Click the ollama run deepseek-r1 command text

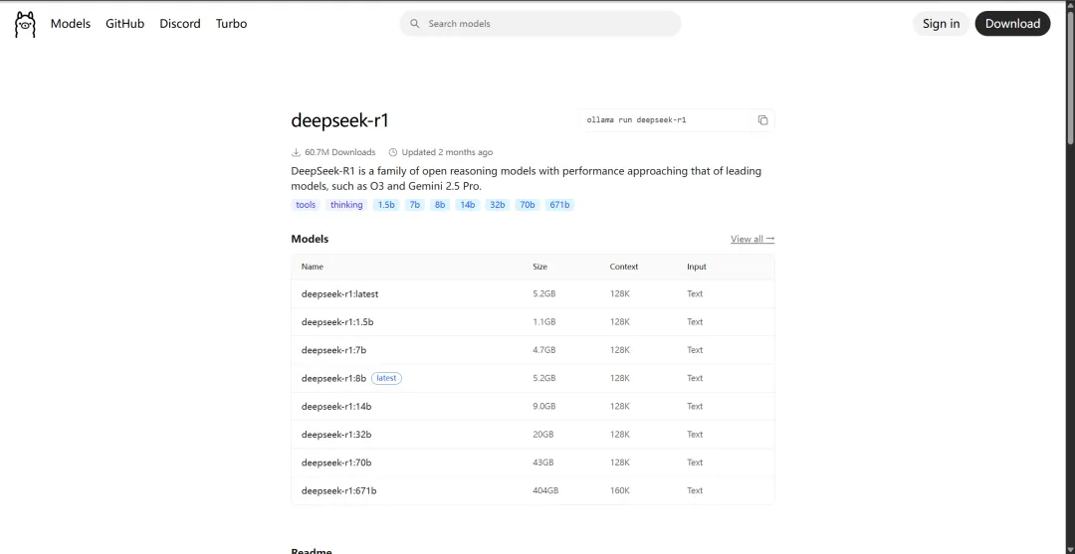click(x=636, y=119)
